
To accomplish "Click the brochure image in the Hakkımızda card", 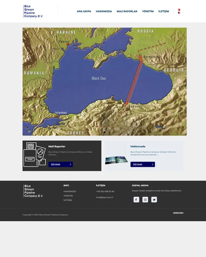I will click(x=116, y=160).
